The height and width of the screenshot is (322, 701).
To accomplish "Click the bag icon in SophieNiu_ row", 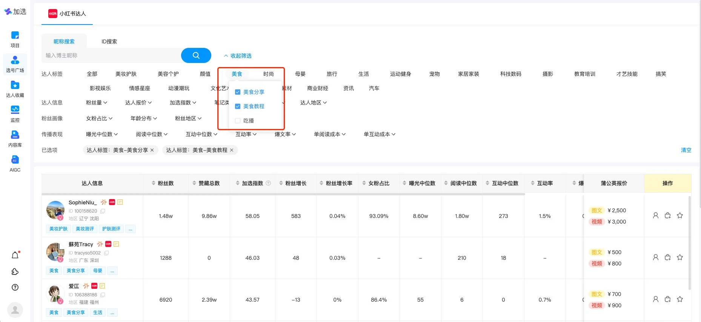I will (668, 215).
